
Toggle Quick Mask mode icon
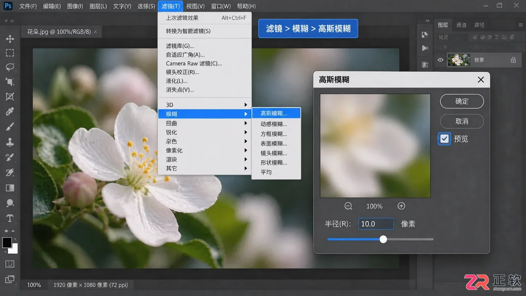click(10, 264)
